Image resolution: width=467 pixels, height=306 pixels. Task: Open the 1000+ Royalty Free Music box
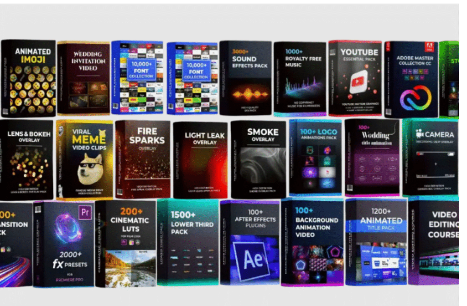tap(300, 79)
